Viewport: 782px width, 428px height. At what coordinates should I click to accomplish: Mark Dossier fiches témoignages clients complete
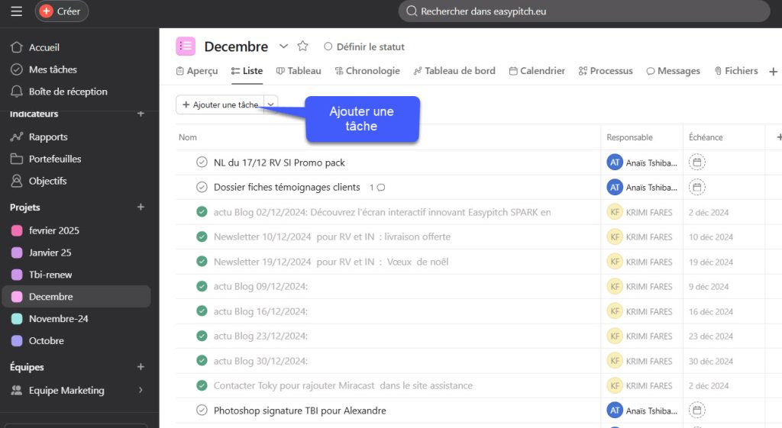202,187
